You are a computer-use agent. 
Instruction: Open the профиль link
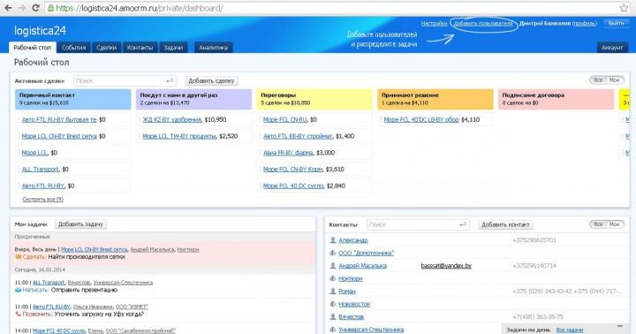585,24
